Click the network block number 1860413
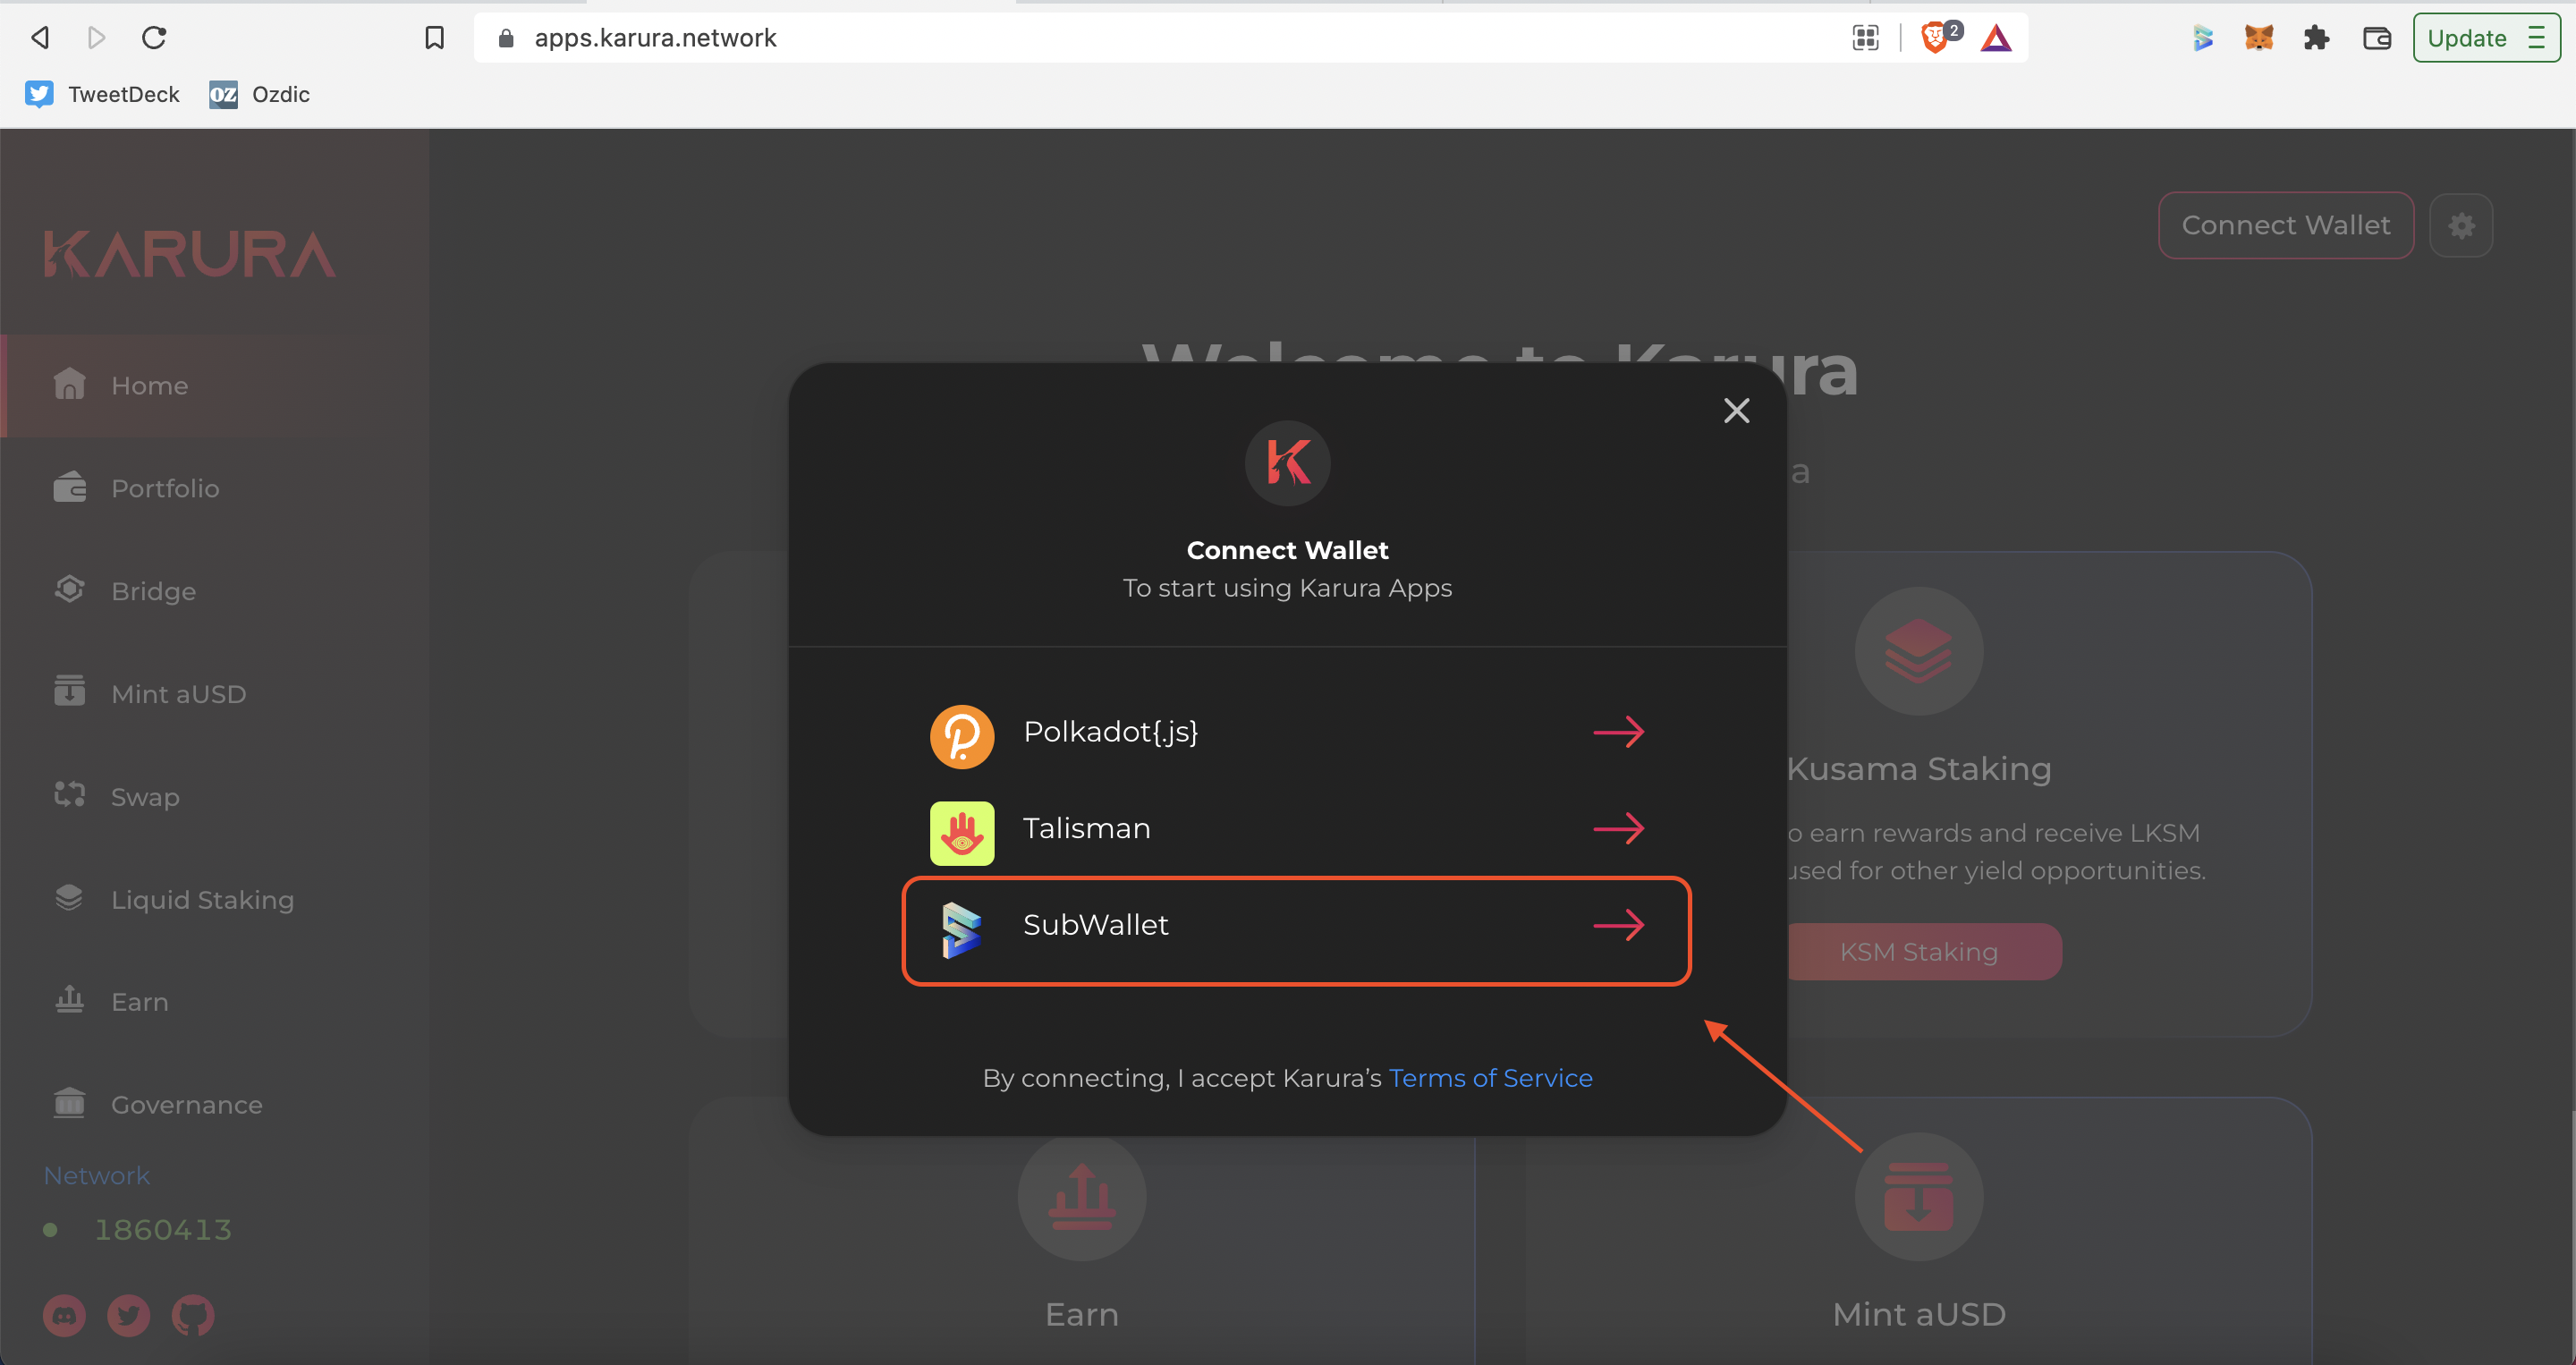 click(163, 1229)
